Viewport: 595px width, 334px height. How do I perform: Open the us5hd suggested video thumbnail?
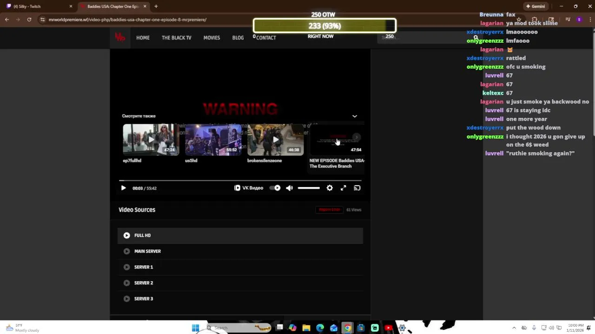tap(213, 139)
